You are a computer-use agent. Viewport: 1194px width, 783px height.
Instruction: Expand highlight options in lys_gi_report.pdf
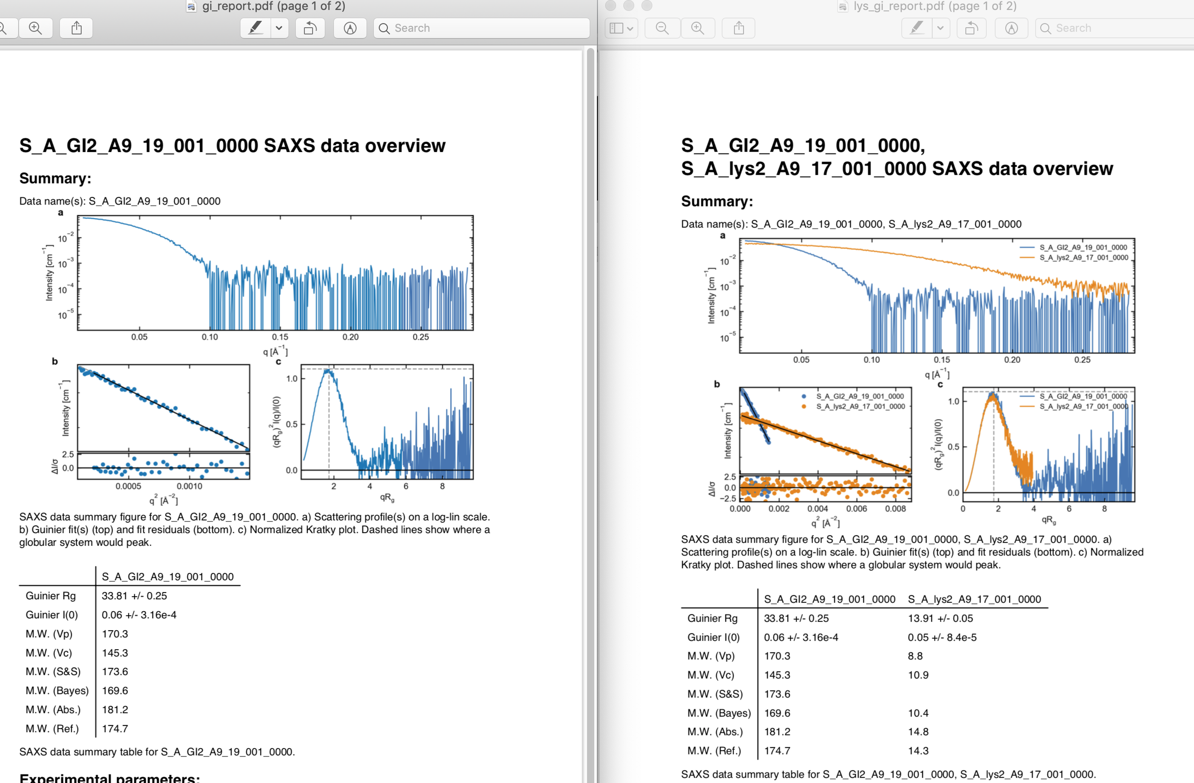click(941, 28)
